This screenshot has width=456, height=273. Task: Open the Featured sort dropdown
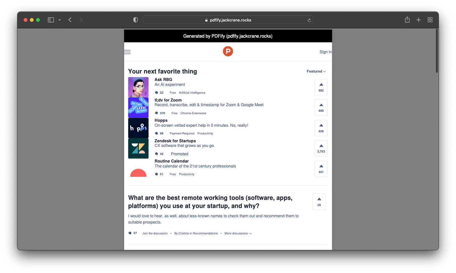pyautogui.click(x=316, y=71)
